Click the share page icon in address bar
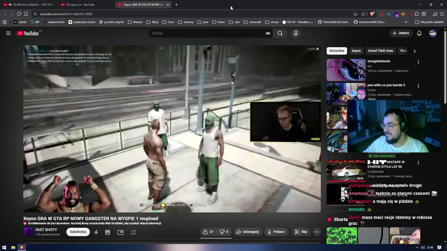This screenshot has width=447, height=251. [363, 14]
